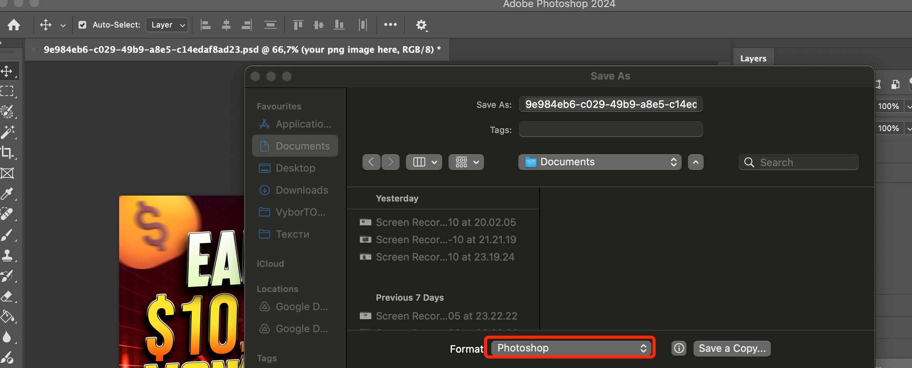Select the first Google Drive location
This screenshot has height=368, width=912.
pyautogui.click(x=295, y=307)
